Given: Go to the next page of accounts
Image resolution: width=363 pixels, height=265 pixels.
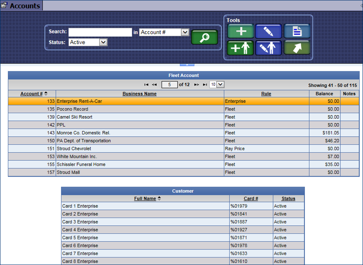Looking at the screenshot, I should tap(197, 85).
